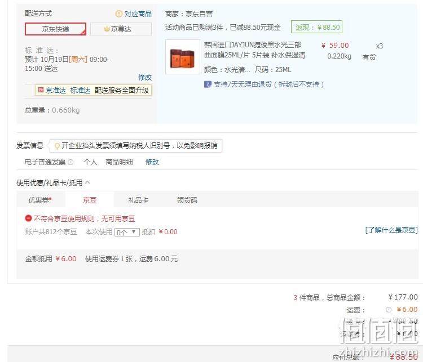The height and width of the screenshot is (362, 423).
Task: Click the red icon before 京准达
Action: pyautogui.click(x=41, y=90)
